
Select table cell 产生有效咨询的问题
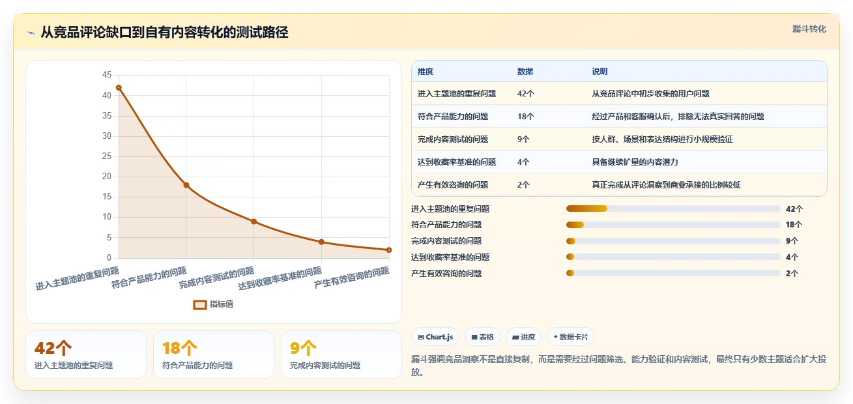(x=453, y=185)
